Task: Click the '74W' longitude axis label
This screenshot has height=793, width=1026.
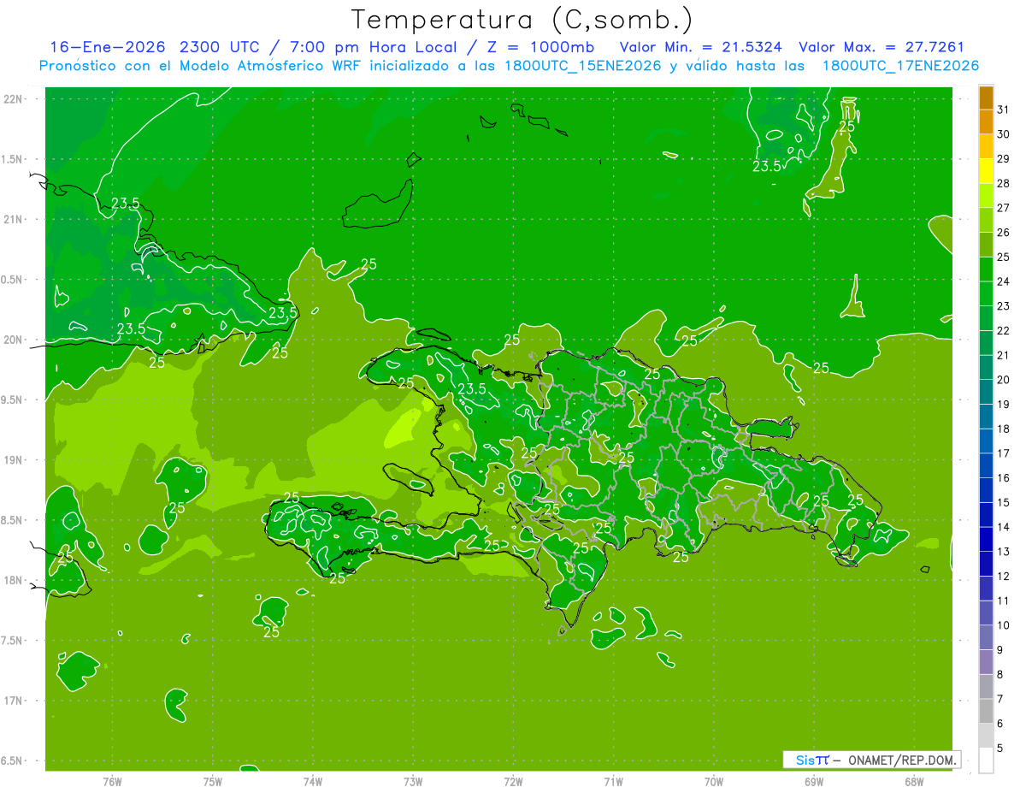Action: pos(313,782)
